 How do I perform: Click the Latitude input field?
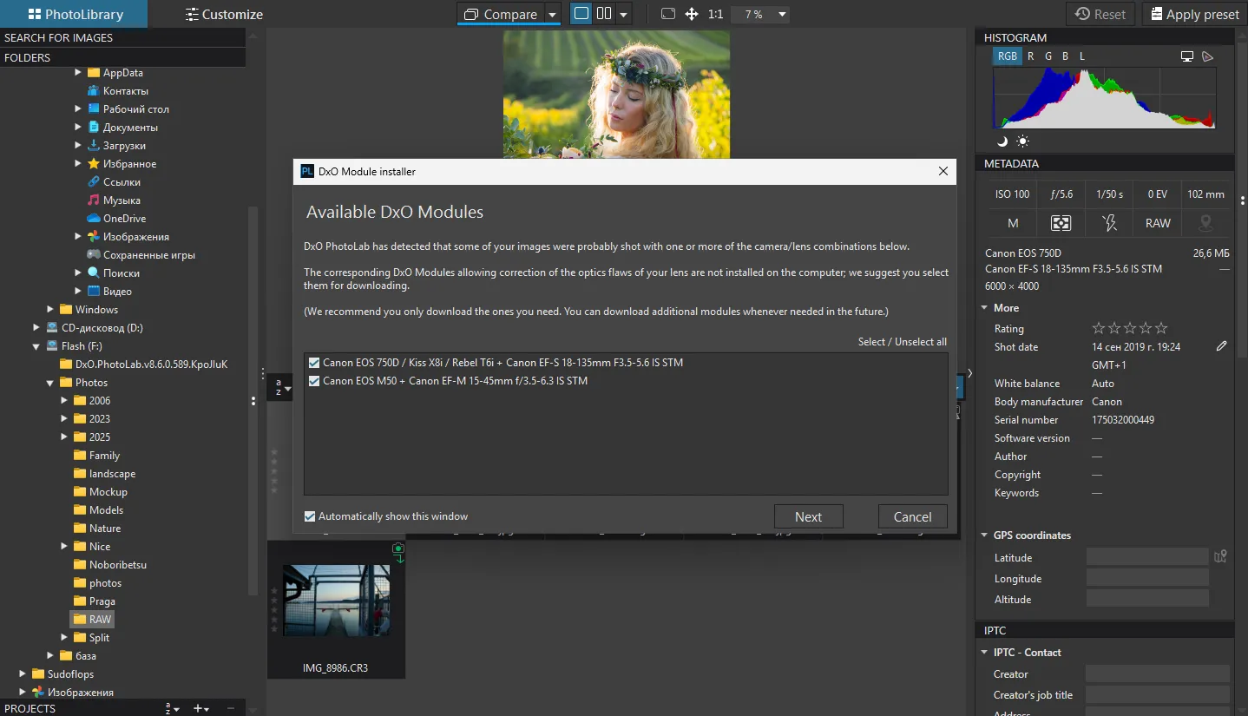[1147, 557]
